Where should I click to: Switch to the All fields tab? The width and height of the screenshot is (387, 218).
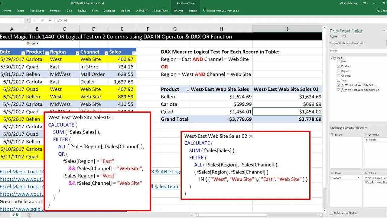(x=344, y=37)
